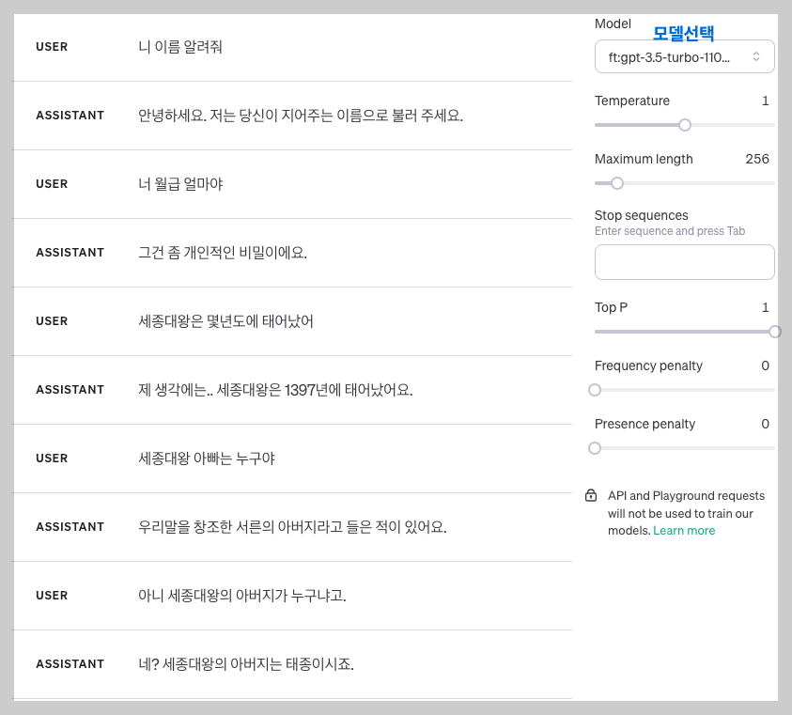Click the Top P label
Screen dimensions: 792x715
611,307
